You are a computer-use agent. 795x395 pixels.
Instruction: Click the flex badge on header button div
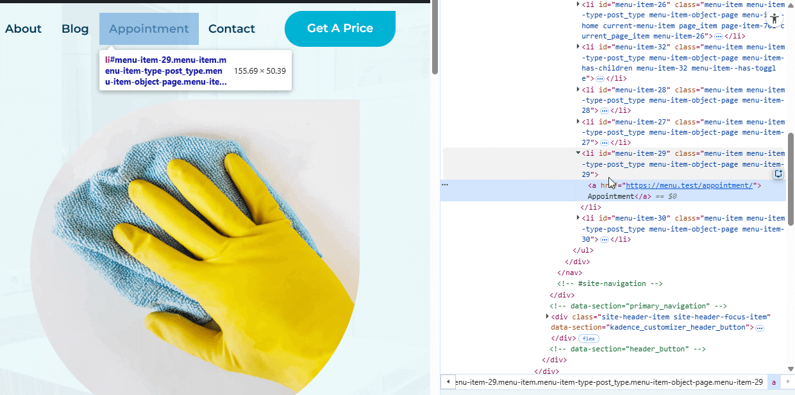[588, 338]
